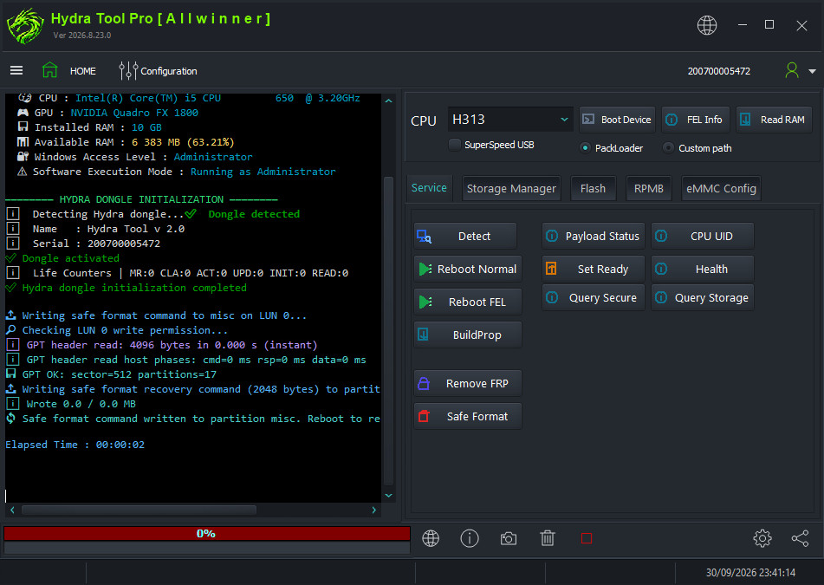This screenshot has height=585, width=824.
Task: Click the Query Storage button
Action: tap(703, 297)
